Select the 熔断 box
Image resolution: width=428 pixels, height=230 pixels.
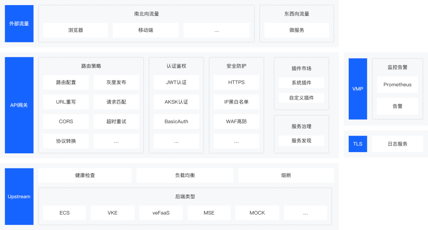(286, 175)
